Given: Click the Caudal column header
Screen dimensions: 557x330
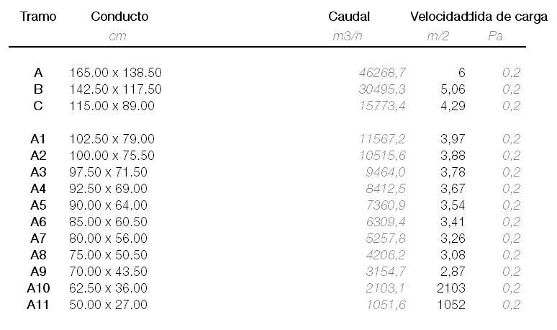Looking at the screenshot, I should [x=349, y=17].
